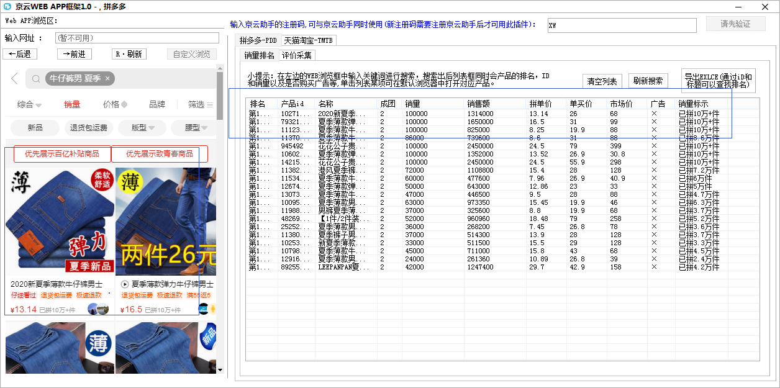
Task: Click the 销售额 column header
Action: 496,104
